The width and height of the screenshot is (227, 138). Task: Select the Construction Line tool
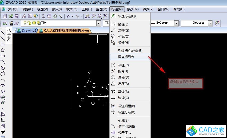[x=3, y=38]
